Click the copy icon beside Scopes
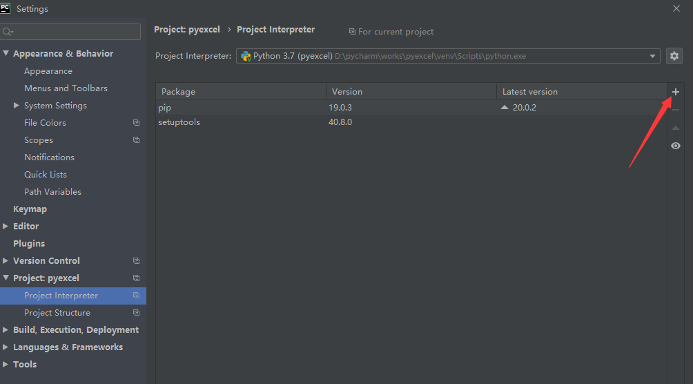The height and width of the screenshot is (384, 693). 136,140
